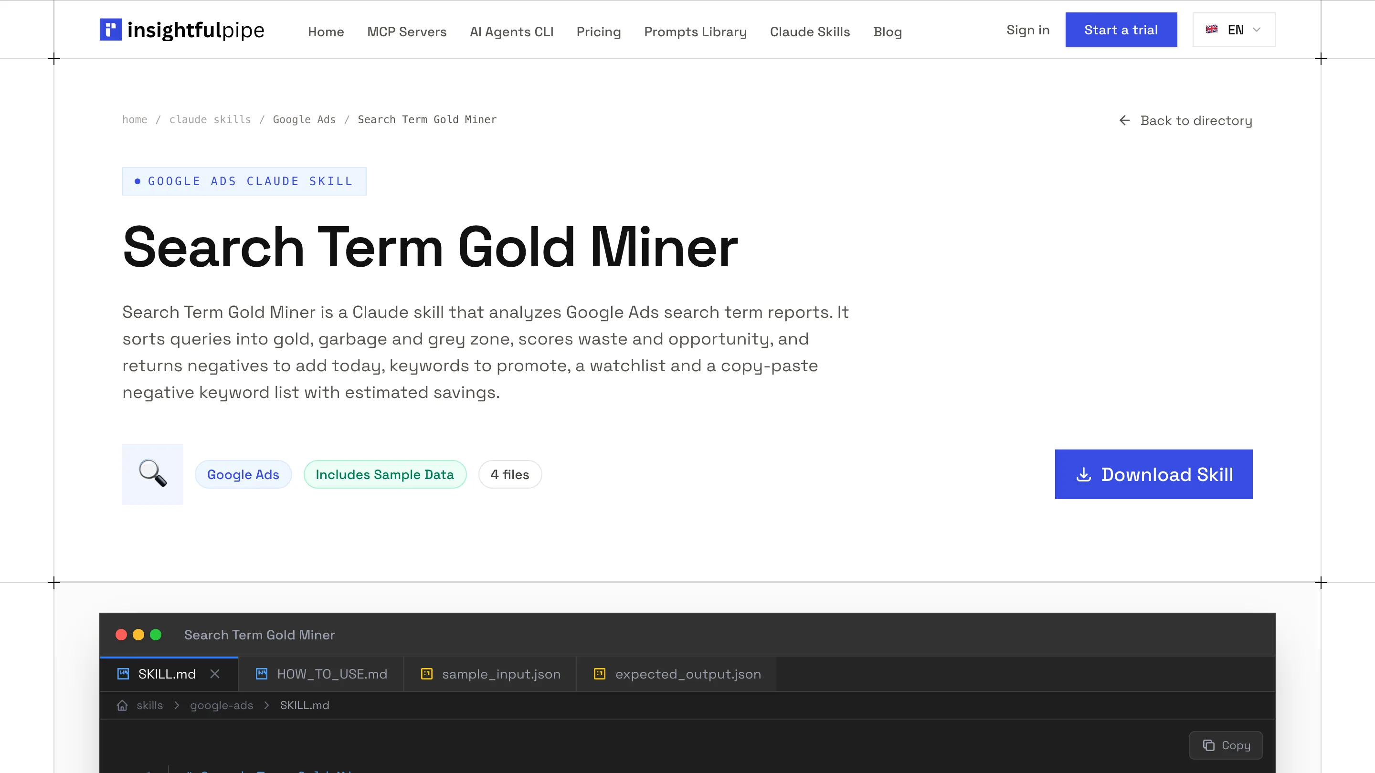Click the markdown icon on HOW_TO_USE.md tab

pyautogui.click(x=262, y=673)
